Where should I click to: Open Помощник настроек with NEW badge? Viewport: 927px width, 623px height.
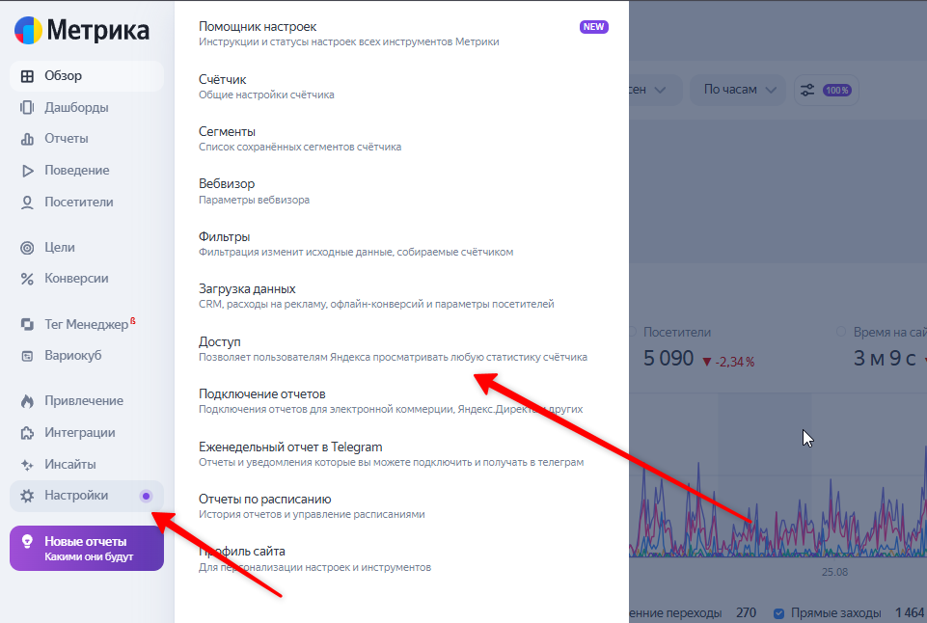(258, 26)
